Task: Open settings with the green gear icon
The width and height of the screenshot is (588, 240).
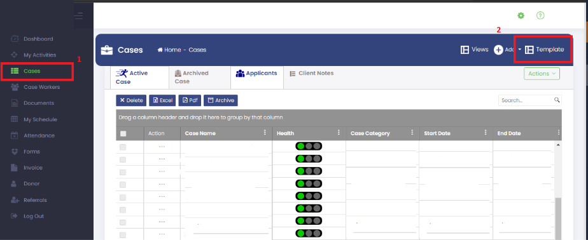Action: pyautogui.click(x=521, y=16)
